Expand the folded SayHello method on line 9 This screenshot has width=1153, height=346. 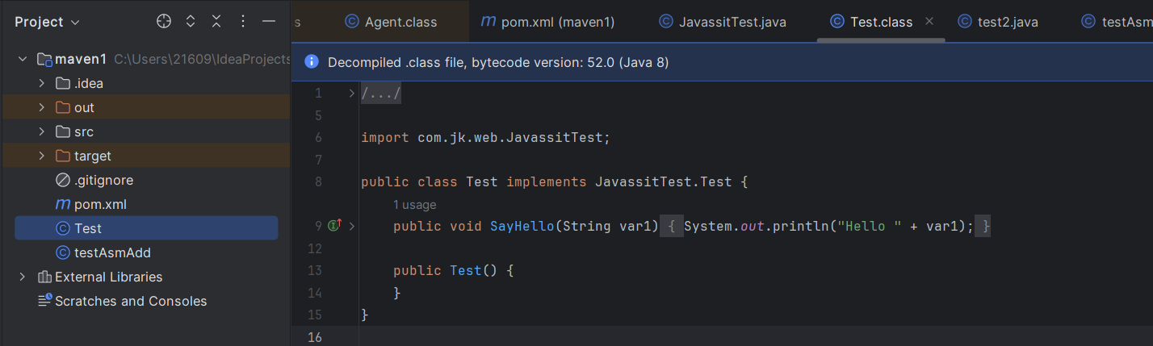[x=351, y=227]
